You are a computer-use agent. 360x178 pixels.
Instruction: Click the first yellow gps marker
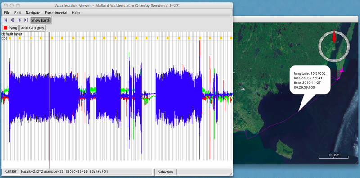9,38
